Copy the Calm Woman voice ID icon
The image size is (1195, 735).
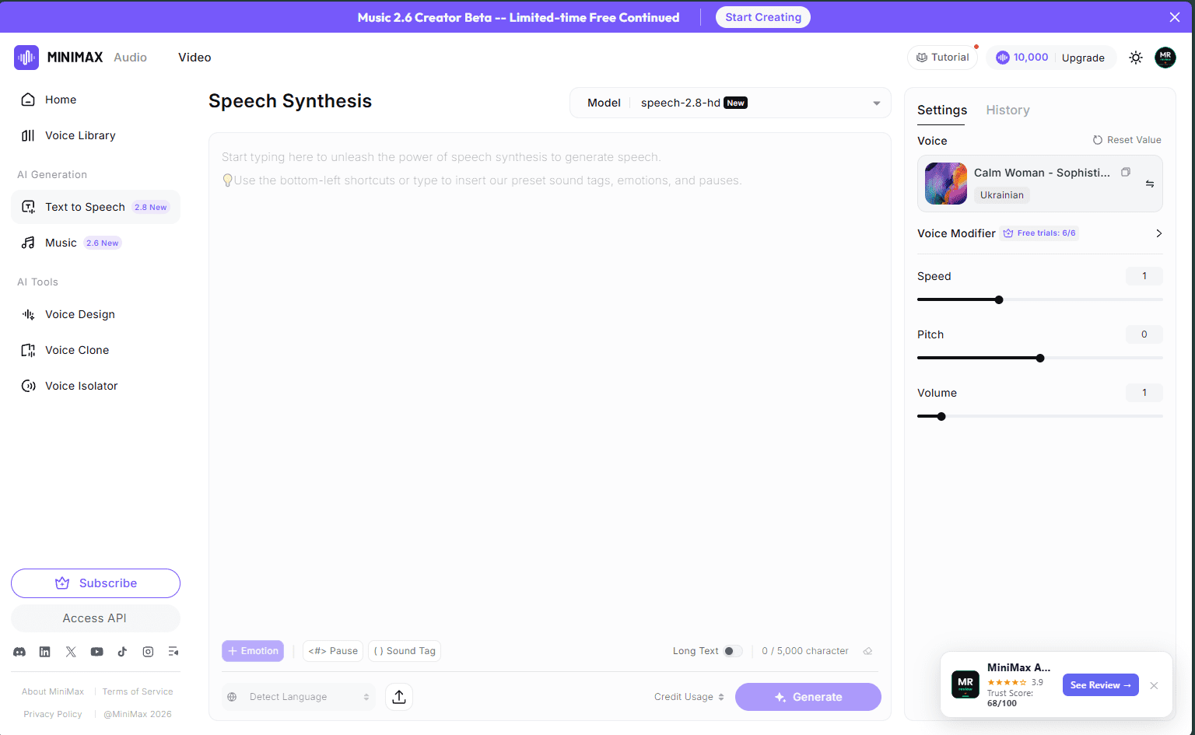pos(1126,172)
